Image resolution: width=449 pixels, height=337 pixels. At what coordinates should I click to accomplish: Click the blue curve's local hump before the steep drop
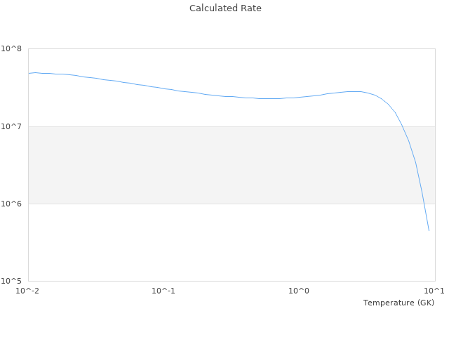pos(354,91)
